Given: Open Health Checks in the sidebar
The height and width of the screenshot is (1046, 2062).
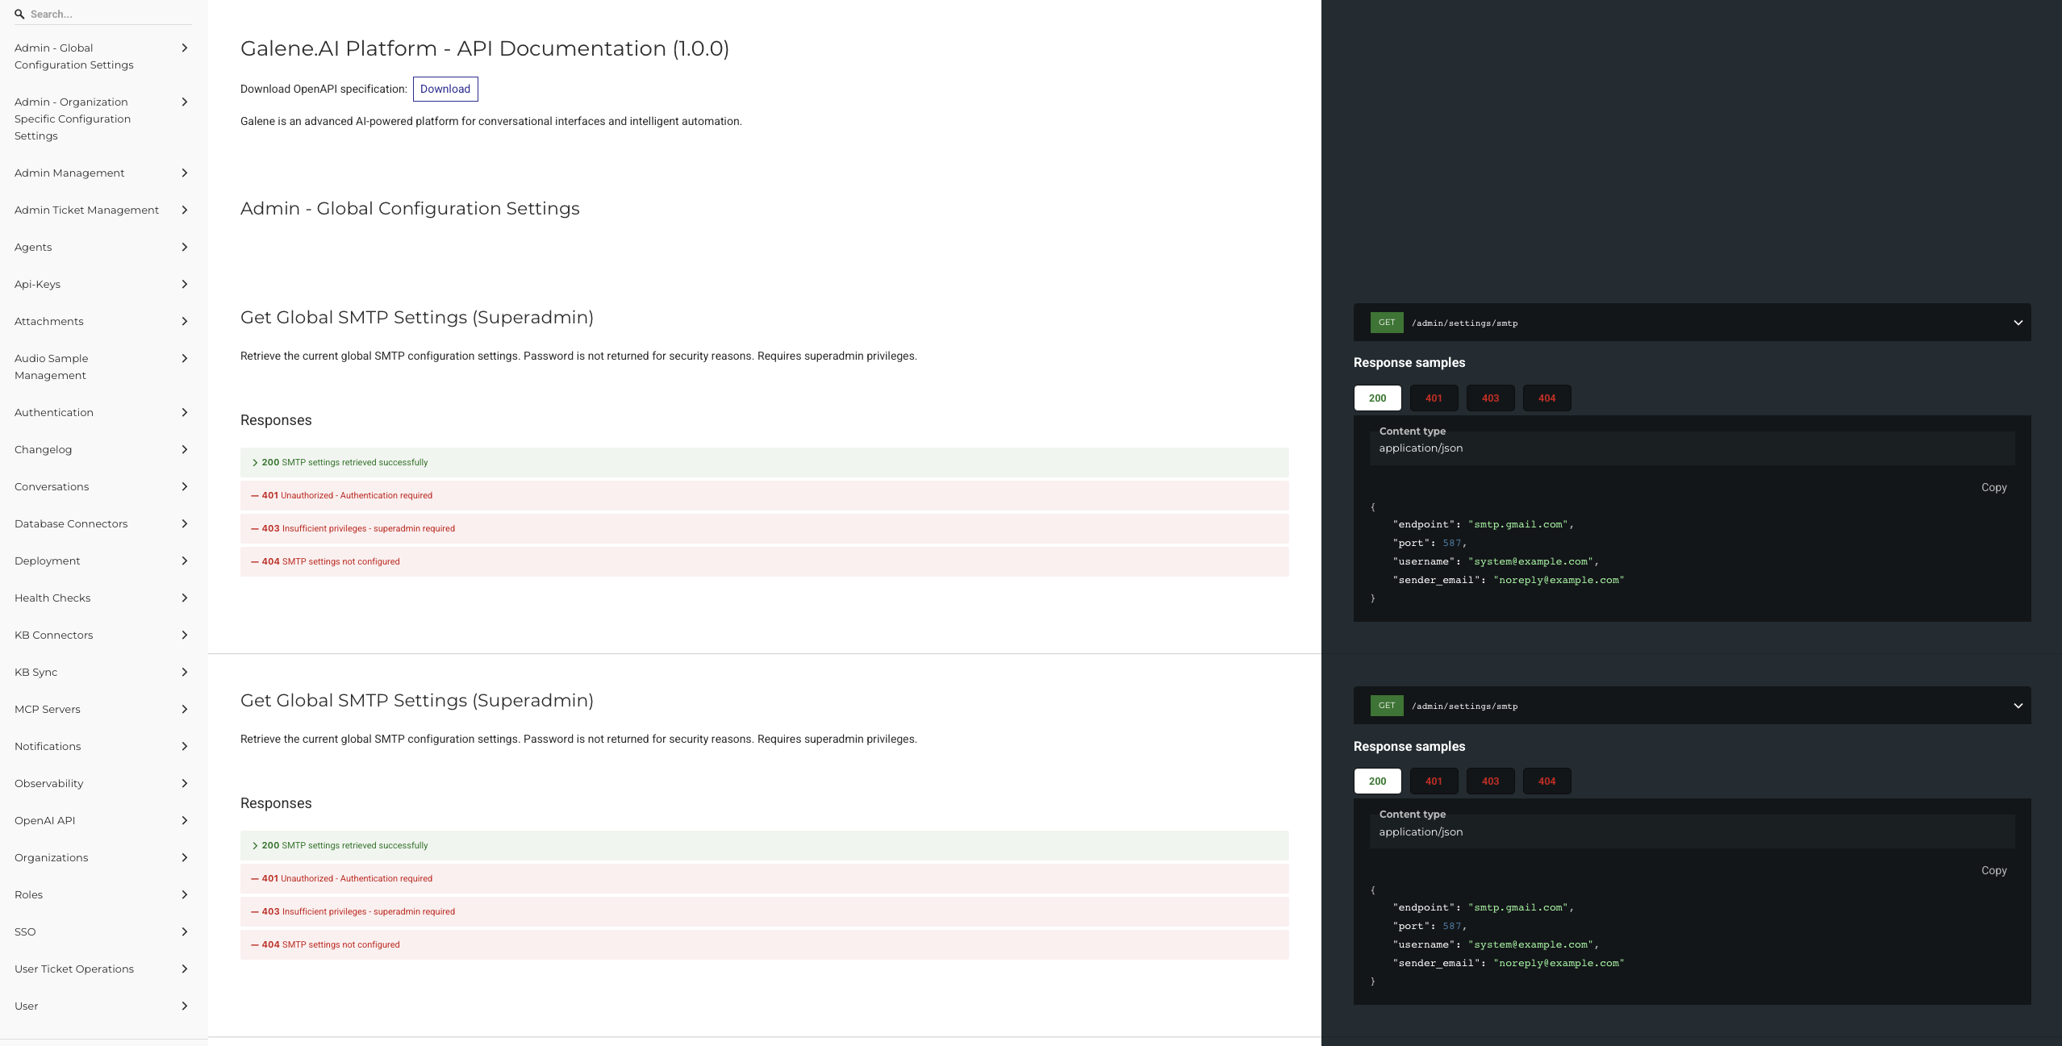Looking at the screenshot, I should (52, 598).
